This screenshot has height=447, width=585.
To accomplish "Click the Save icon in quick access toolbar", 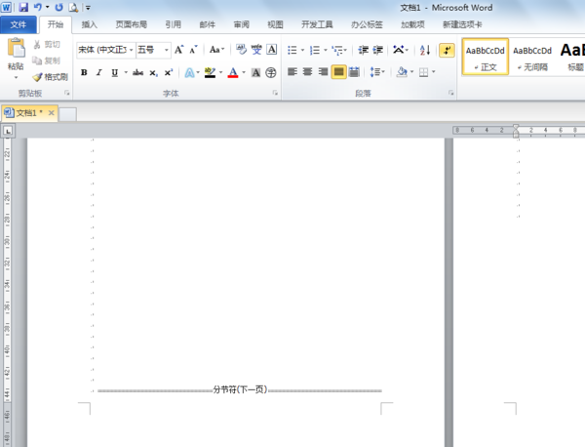I will 22,7.
